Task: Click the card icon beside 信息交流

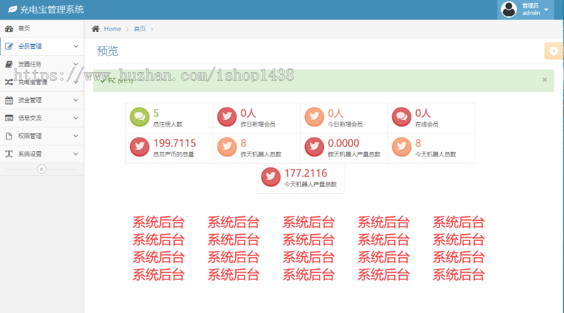Action: pyautogui.click(x=9, y=118)
